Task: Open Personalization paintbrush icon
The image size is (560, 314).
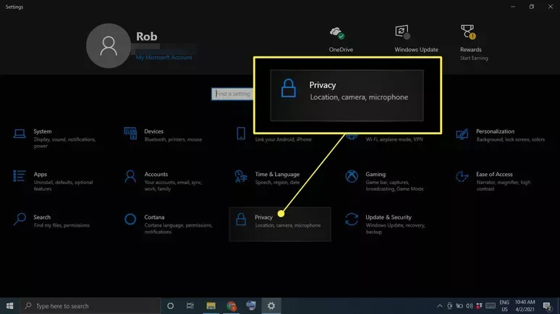Action: pyautogui.click(x=462, y=134)
